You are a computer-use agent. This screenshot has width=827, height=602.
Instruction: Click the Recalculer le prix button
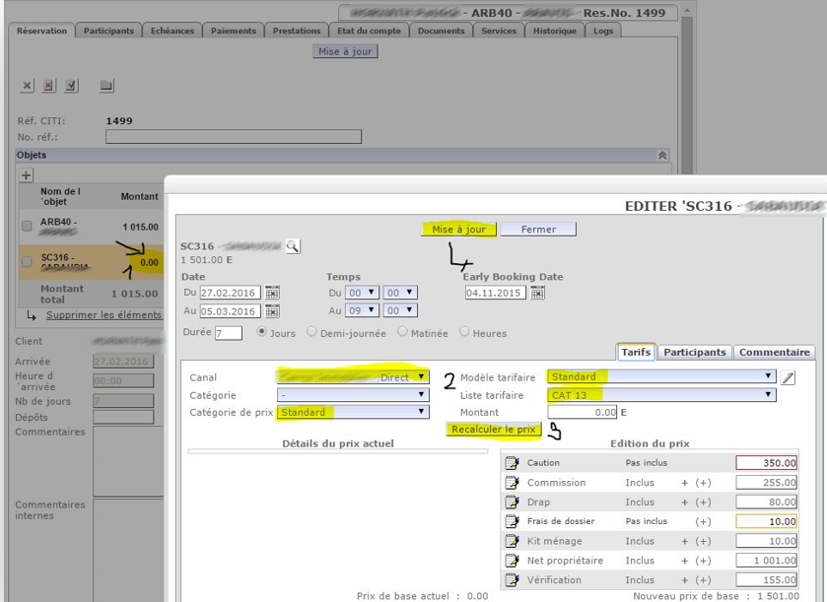click(x=494, y=430)
